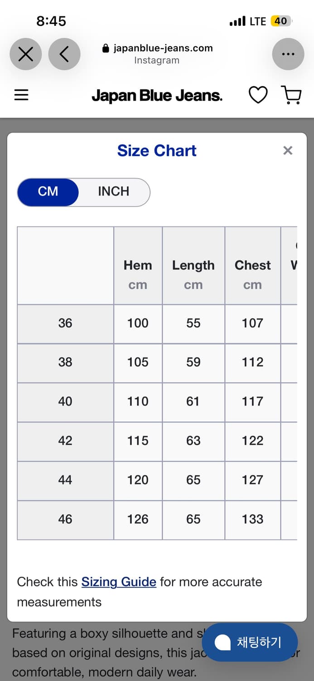The height and width of the screenshot is (681, 314).
Task: Tap the battery indicator in status bar
Action: 281,21
